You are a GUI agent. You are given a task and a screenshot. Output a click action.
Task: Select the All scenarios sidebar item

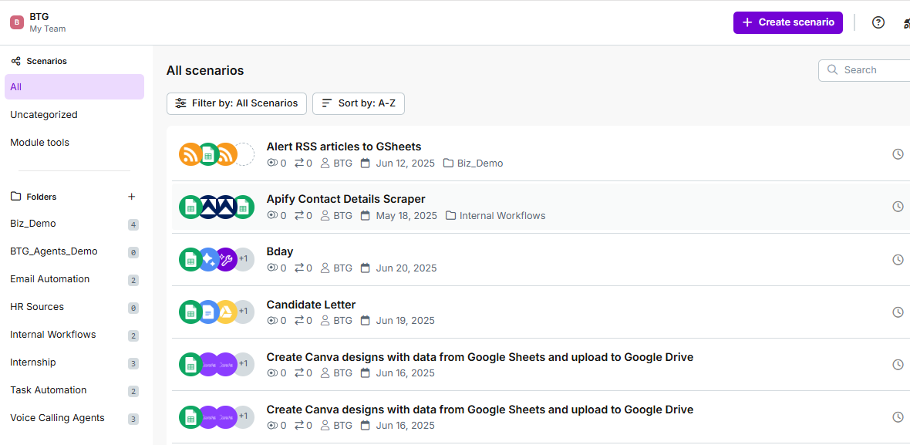pyautogui.click(x=74, y=87)
